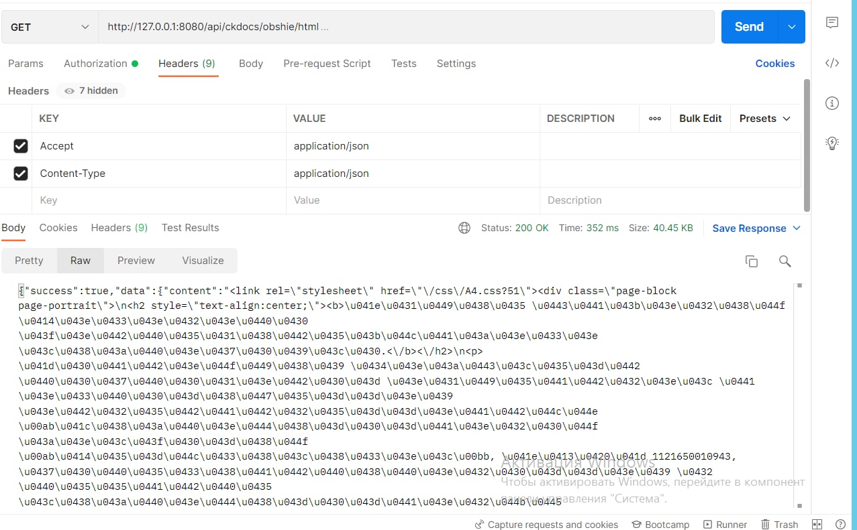Switch response view to Preview
The height and width of the screenshot is (530, 857).
tap(136, 261)
